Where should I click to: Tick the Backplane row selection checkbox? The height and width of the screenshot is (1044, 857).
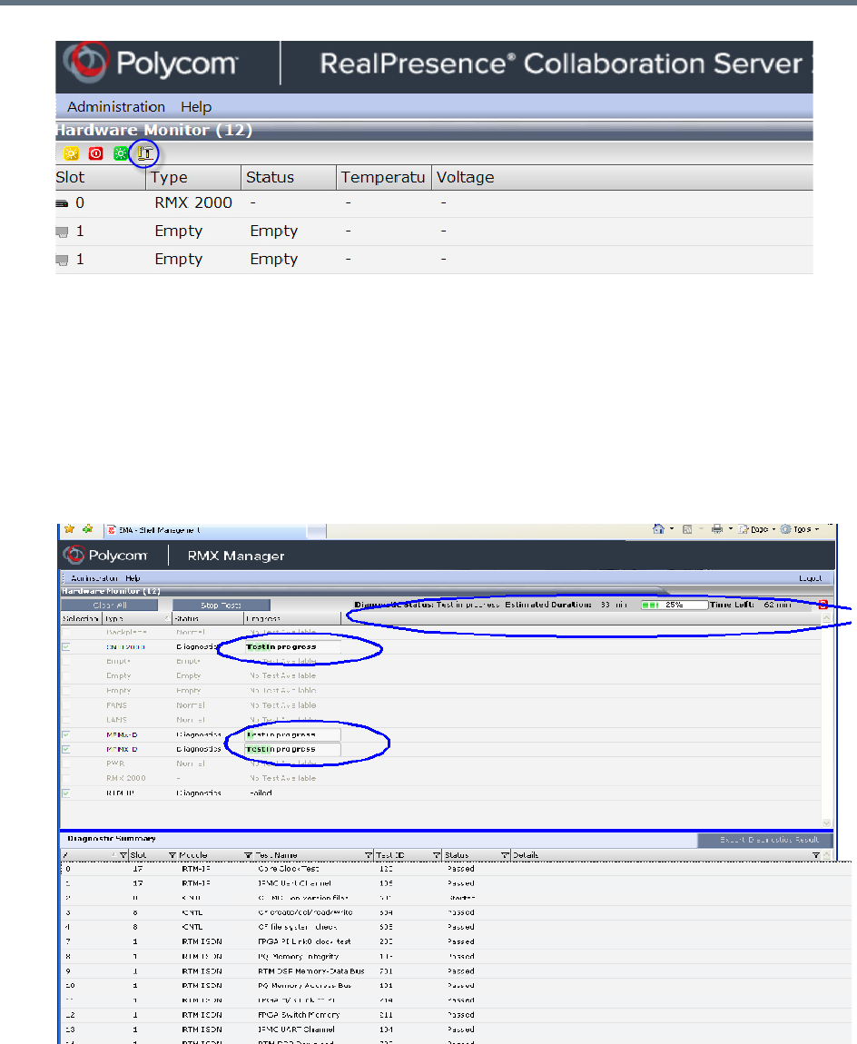66,632
